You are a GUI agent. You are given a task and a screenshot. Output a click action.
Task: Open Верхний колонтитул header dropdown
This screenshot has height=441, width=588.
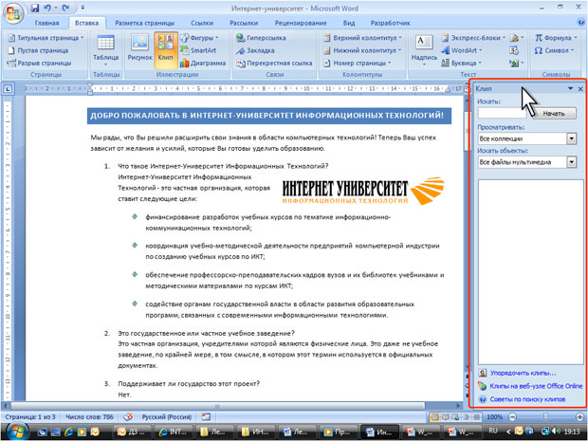pyautogui.click(x=362, y=38)
